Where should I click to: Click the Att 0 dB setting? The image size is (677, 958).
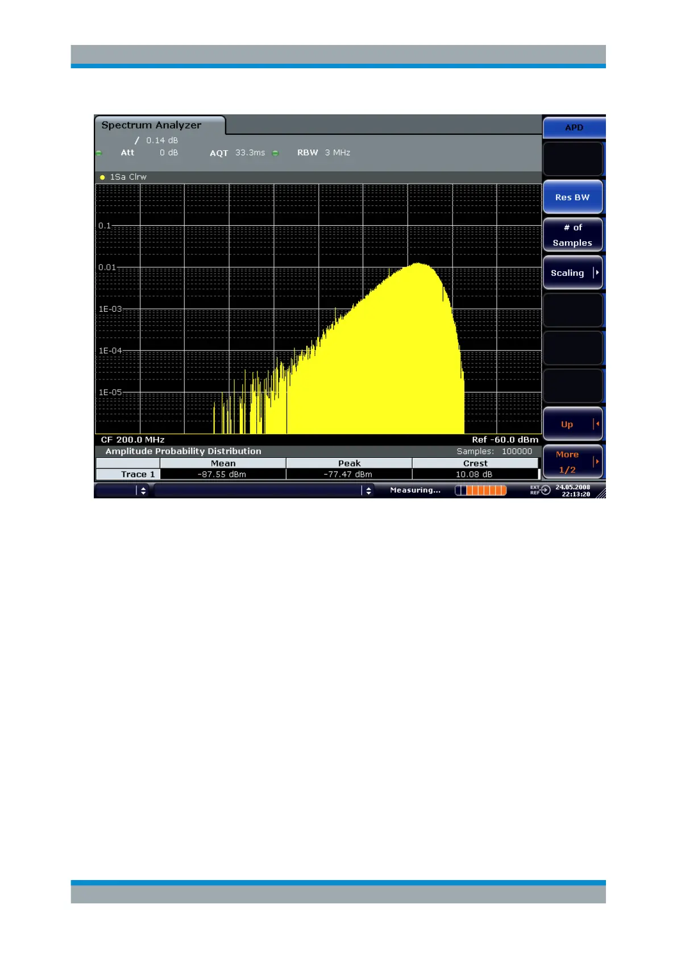149,152
